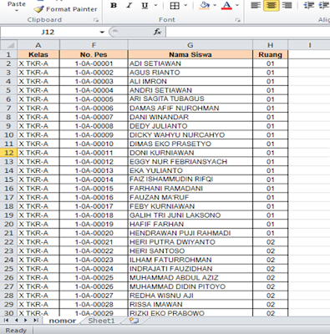The height and width of the screenshot is (334, 330).
Task: Select cell with FAUZAN MA'RUF
Action: pyautogui.click(x=190, y=197)
